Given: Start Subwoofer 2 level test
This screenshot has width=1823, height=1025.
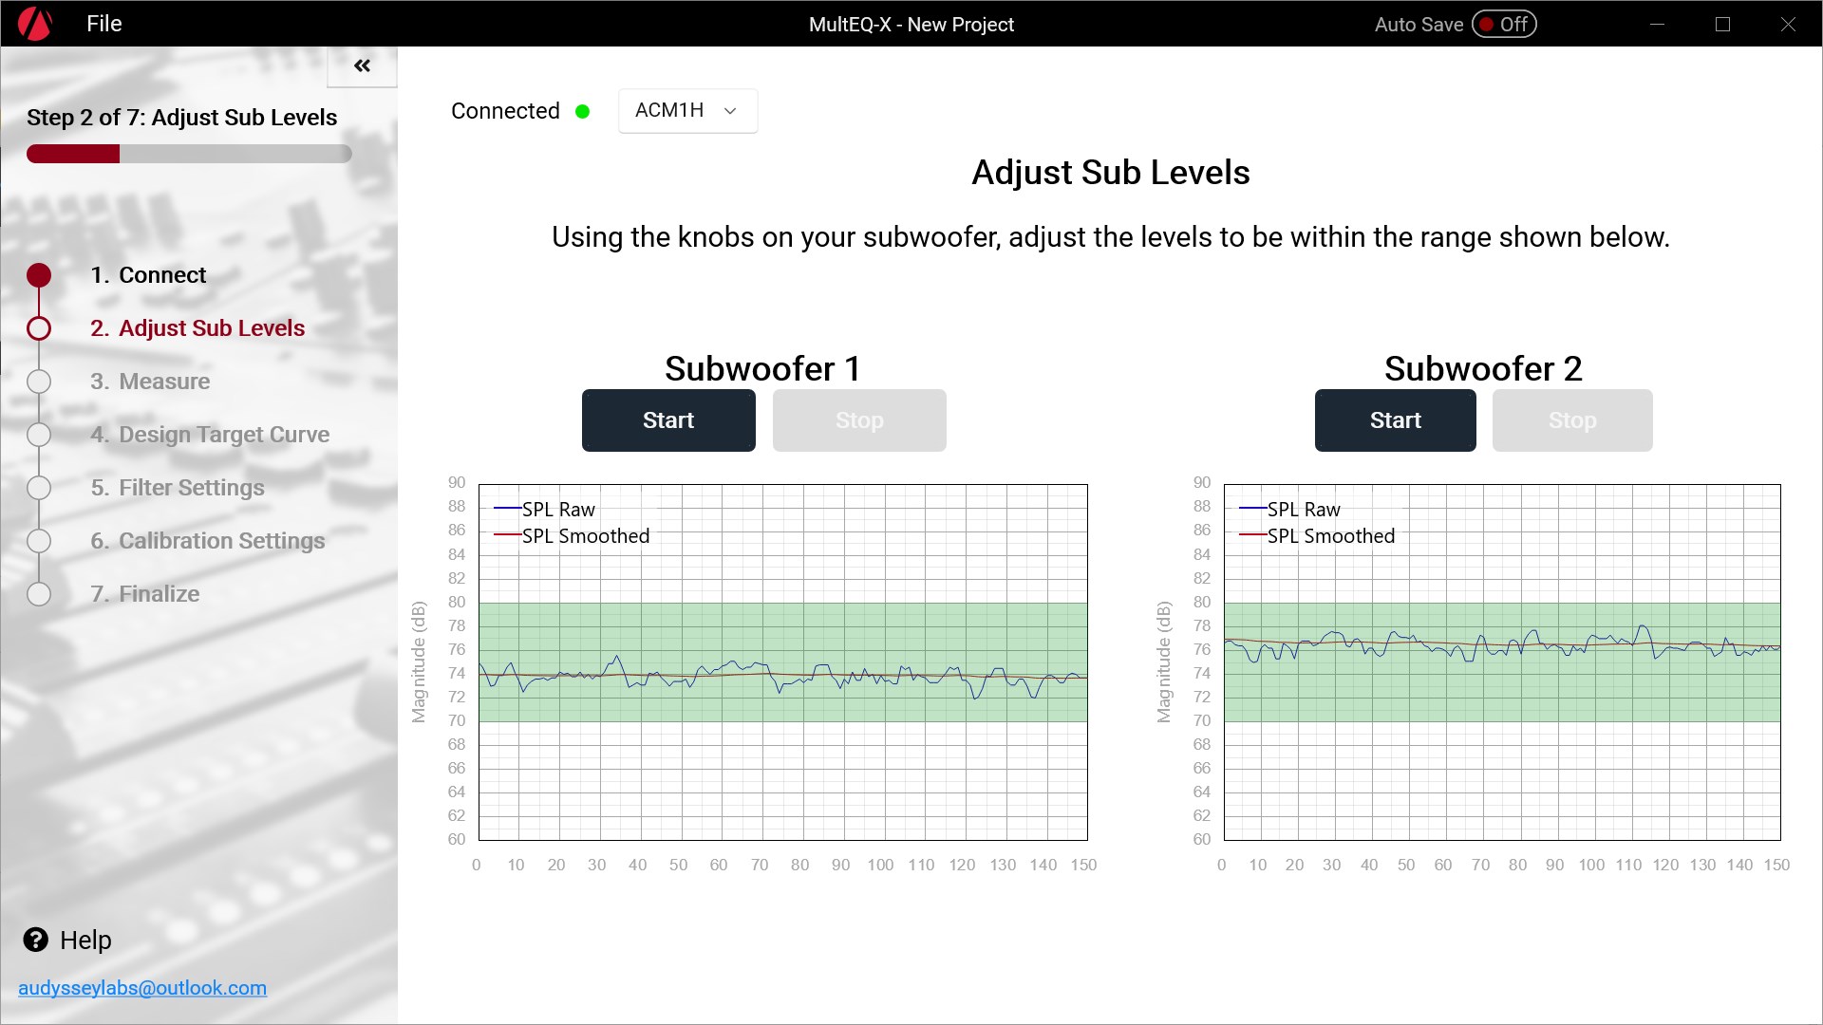Looking at the screenshot, I should (x=1395, y=420).
